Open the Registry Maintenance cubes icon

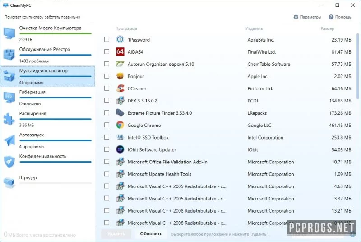9,55
